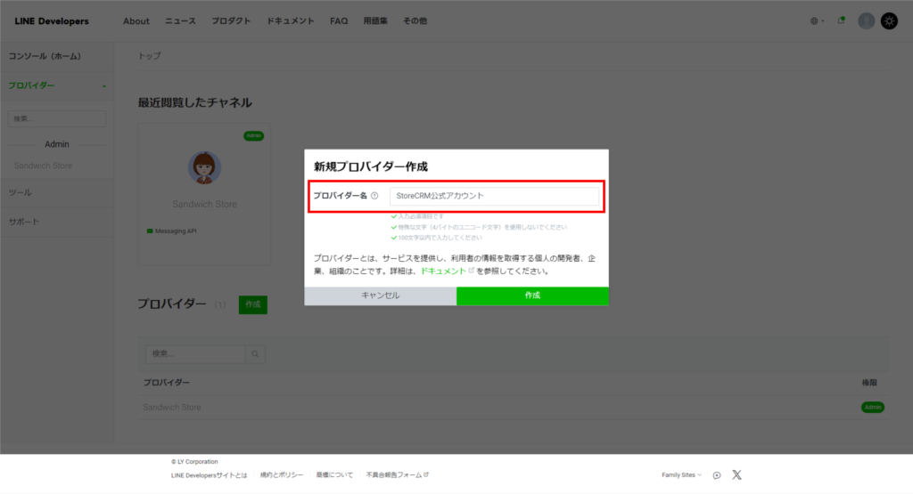Screen dimensions: 913x494
Task: Open LINE Developersサイトとは footer link
Action: pos(209,474)
